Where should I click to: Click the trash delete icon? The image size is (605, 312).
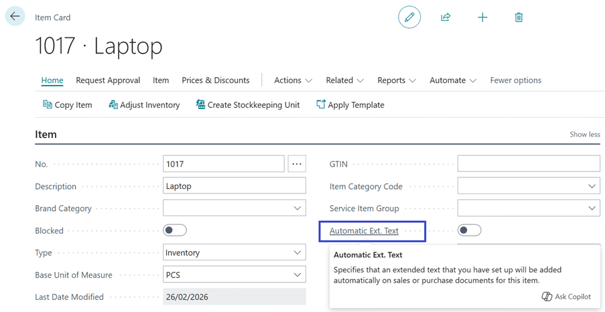click(x=519, y=17)
